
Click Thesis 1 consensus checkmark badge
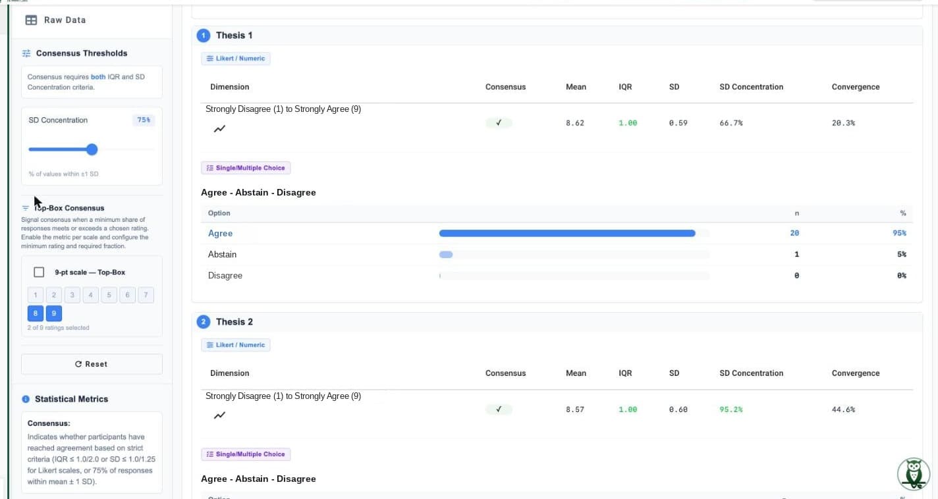(499, 122)
